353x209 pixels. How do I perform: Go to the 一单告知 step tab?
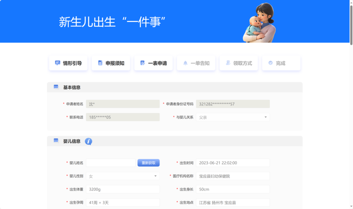coord(196,63)
